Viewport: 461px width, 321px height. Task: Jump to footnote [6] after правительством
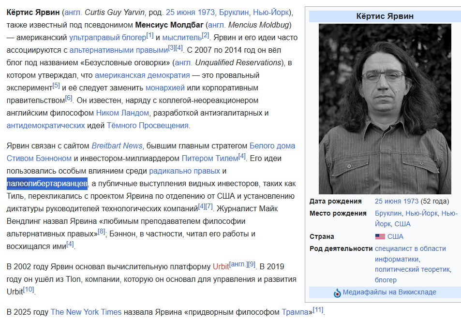[x=69, y=98]
